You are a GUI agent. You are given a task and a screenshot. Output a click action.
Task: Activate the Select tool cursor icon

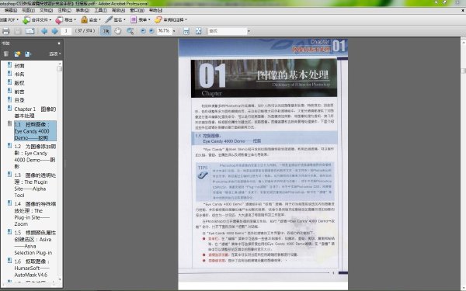click(x=106, y=31)
